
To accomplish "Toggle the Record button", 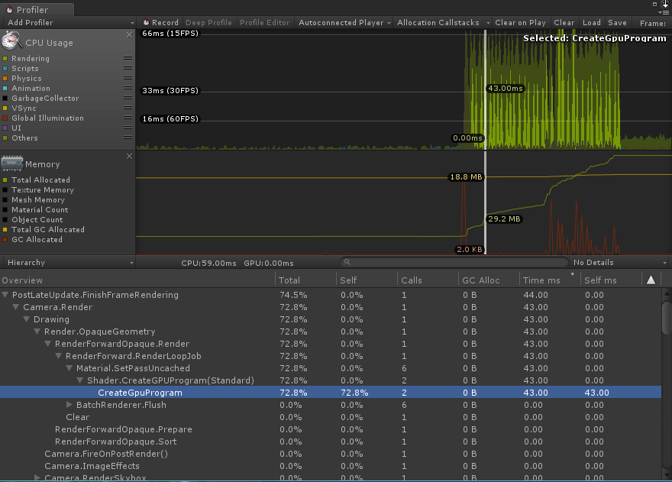I will tap(160, 23).
